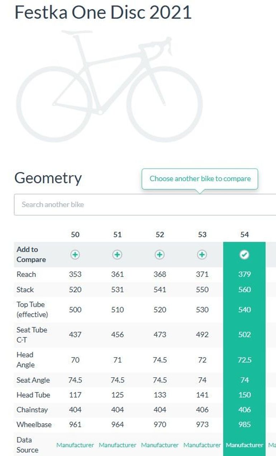Click the Add to Compare row label
The height and width of the screenshot is (456, 276).
tap(31, 254)
